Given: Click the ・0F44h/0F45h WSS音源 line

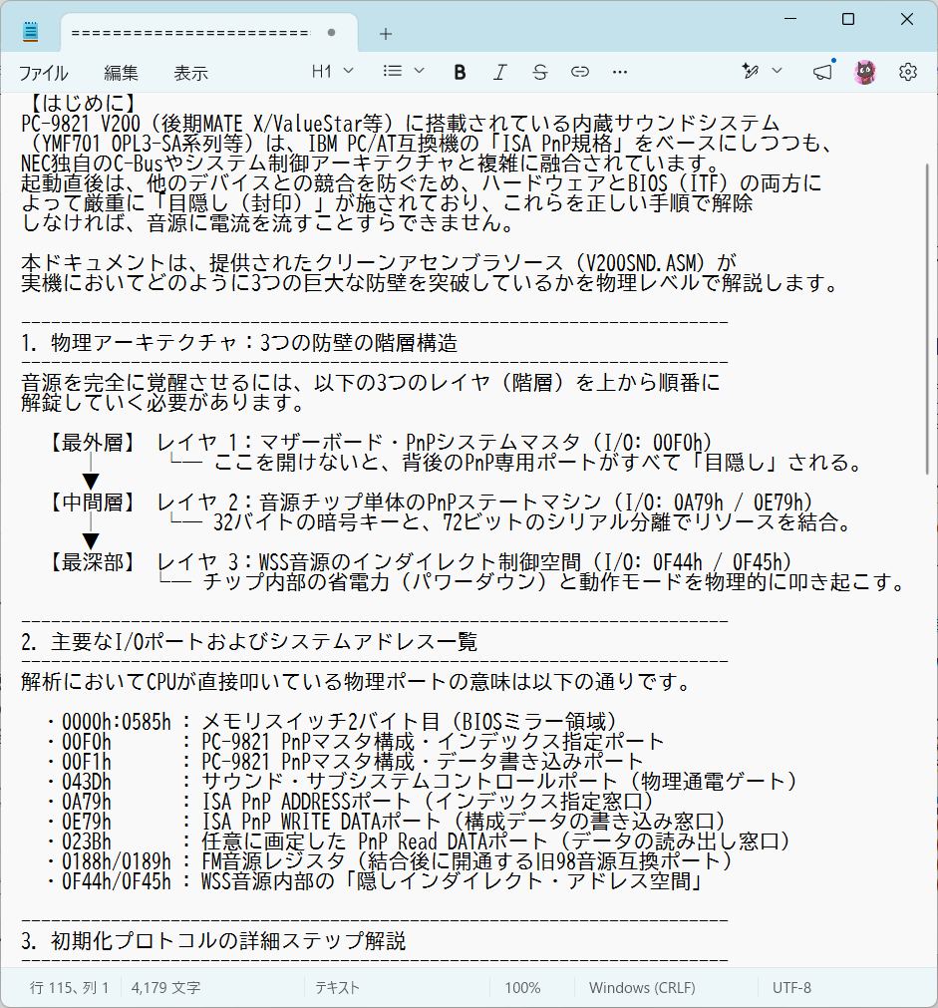Looking at the screenshot, I should [x=374, y=881].
